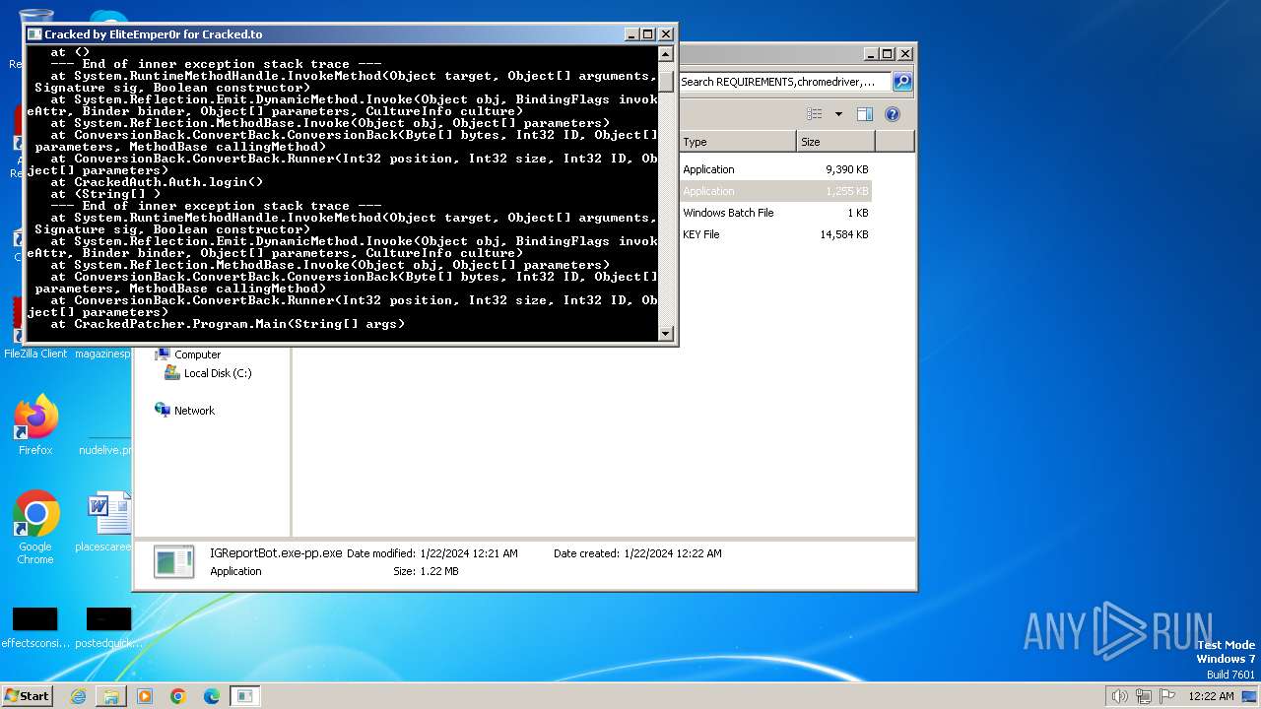1261x709 pixels.
Task: Open Windows Explorer from the taskbar
Action: coord(111,696)
